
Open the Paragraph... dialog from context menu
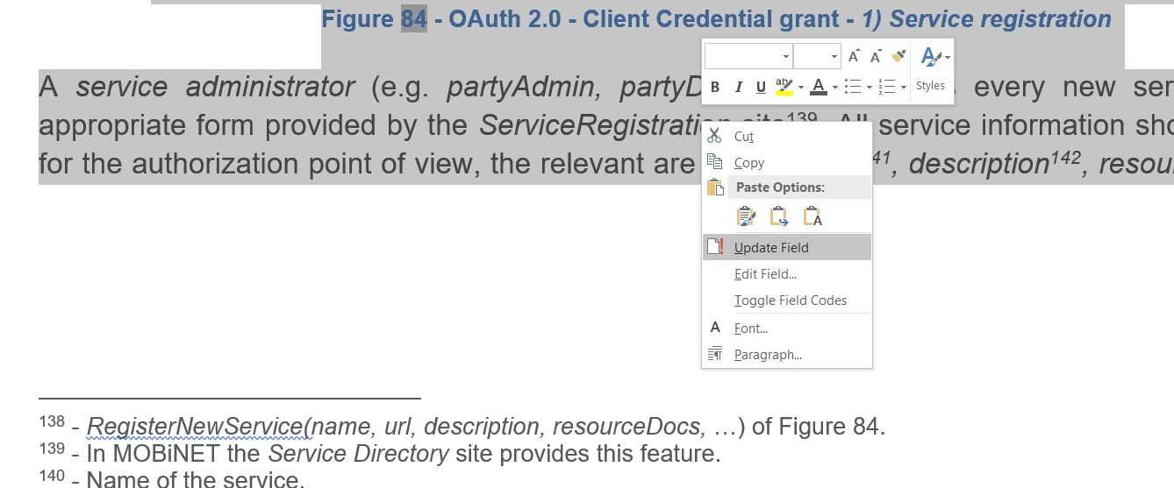click(768, 355)
